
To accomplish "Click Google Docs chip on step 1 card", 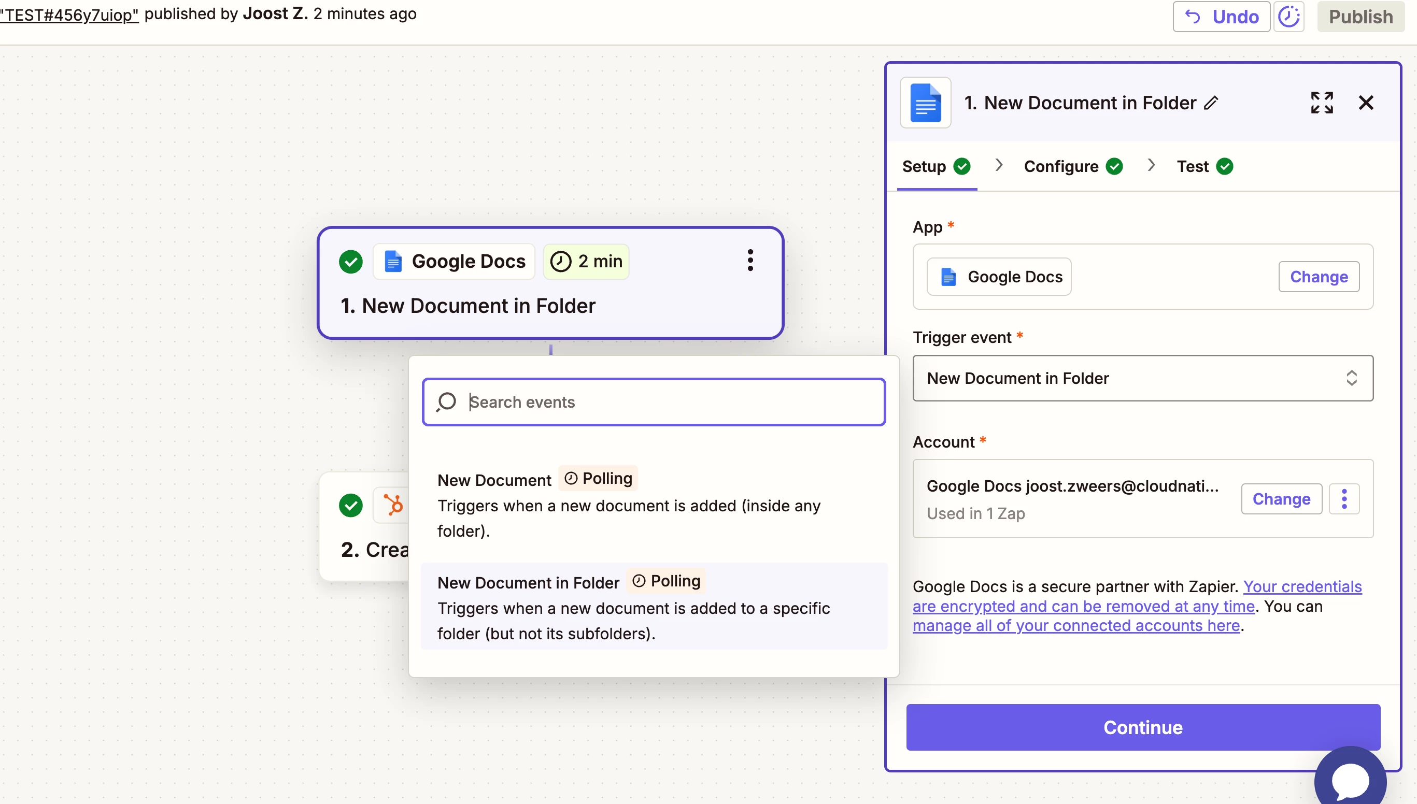I will (x=454, y=261).
